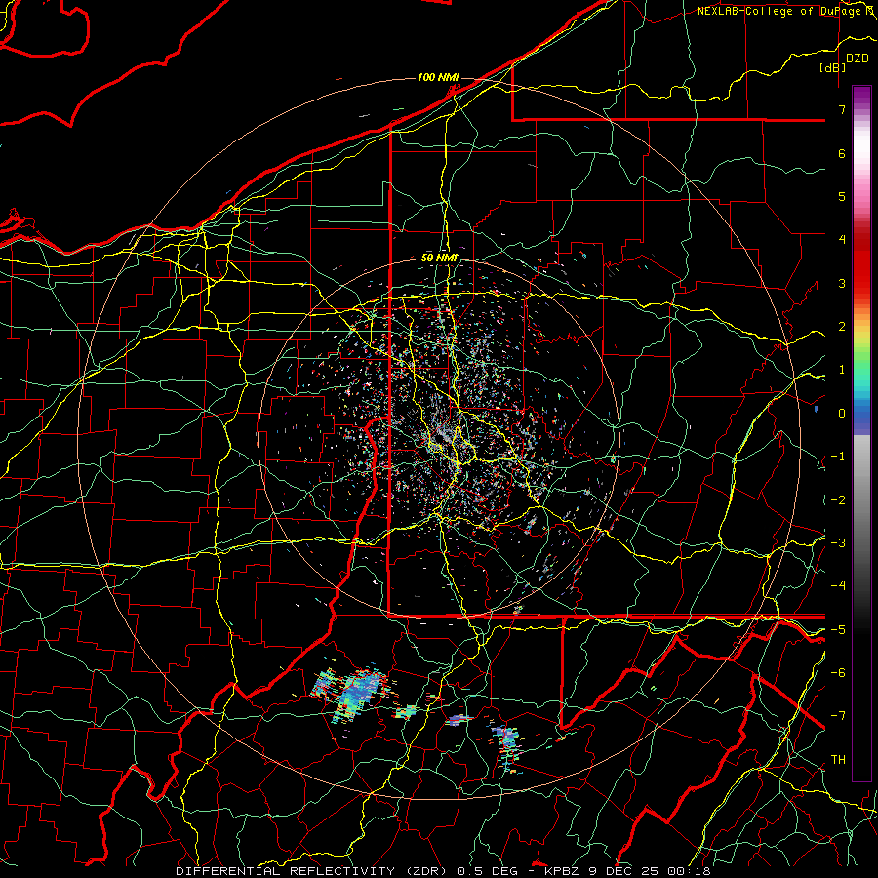Click the [dB] units label
Image resolution: width=878 pixels, height=878 pixels.
pos(833,67)
